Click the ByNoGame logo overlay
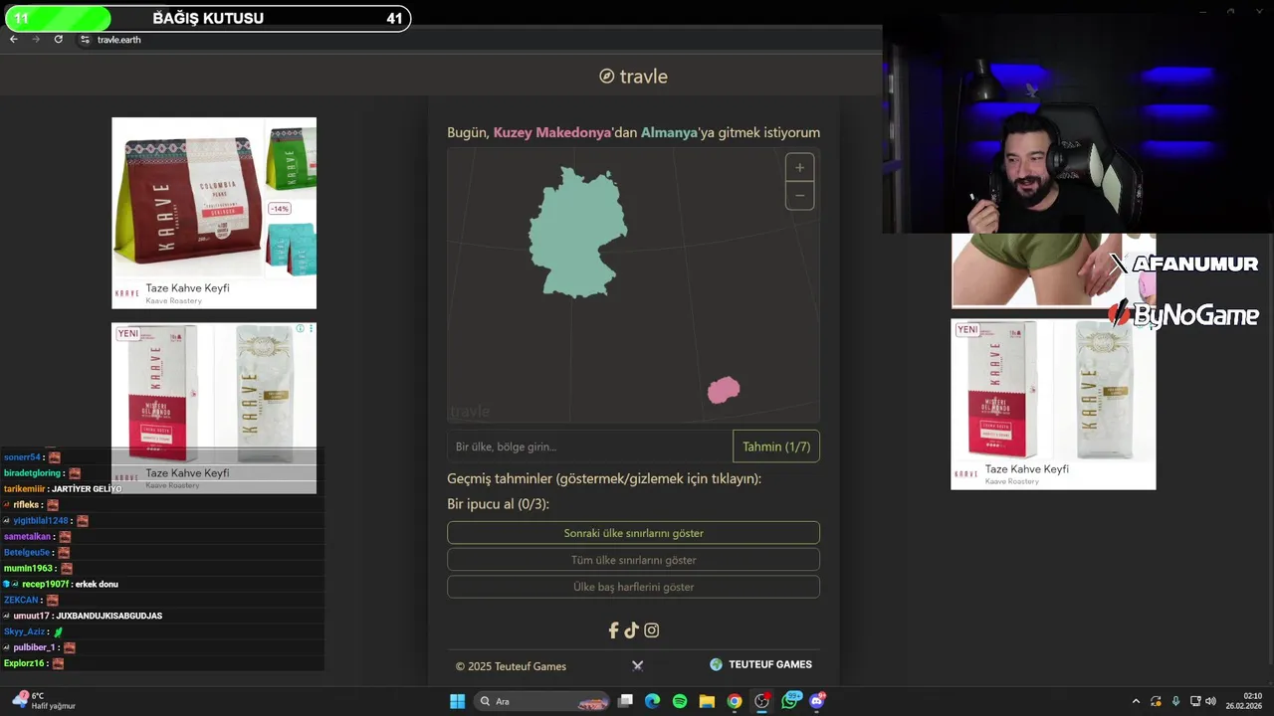 [x=1183, y=315]
